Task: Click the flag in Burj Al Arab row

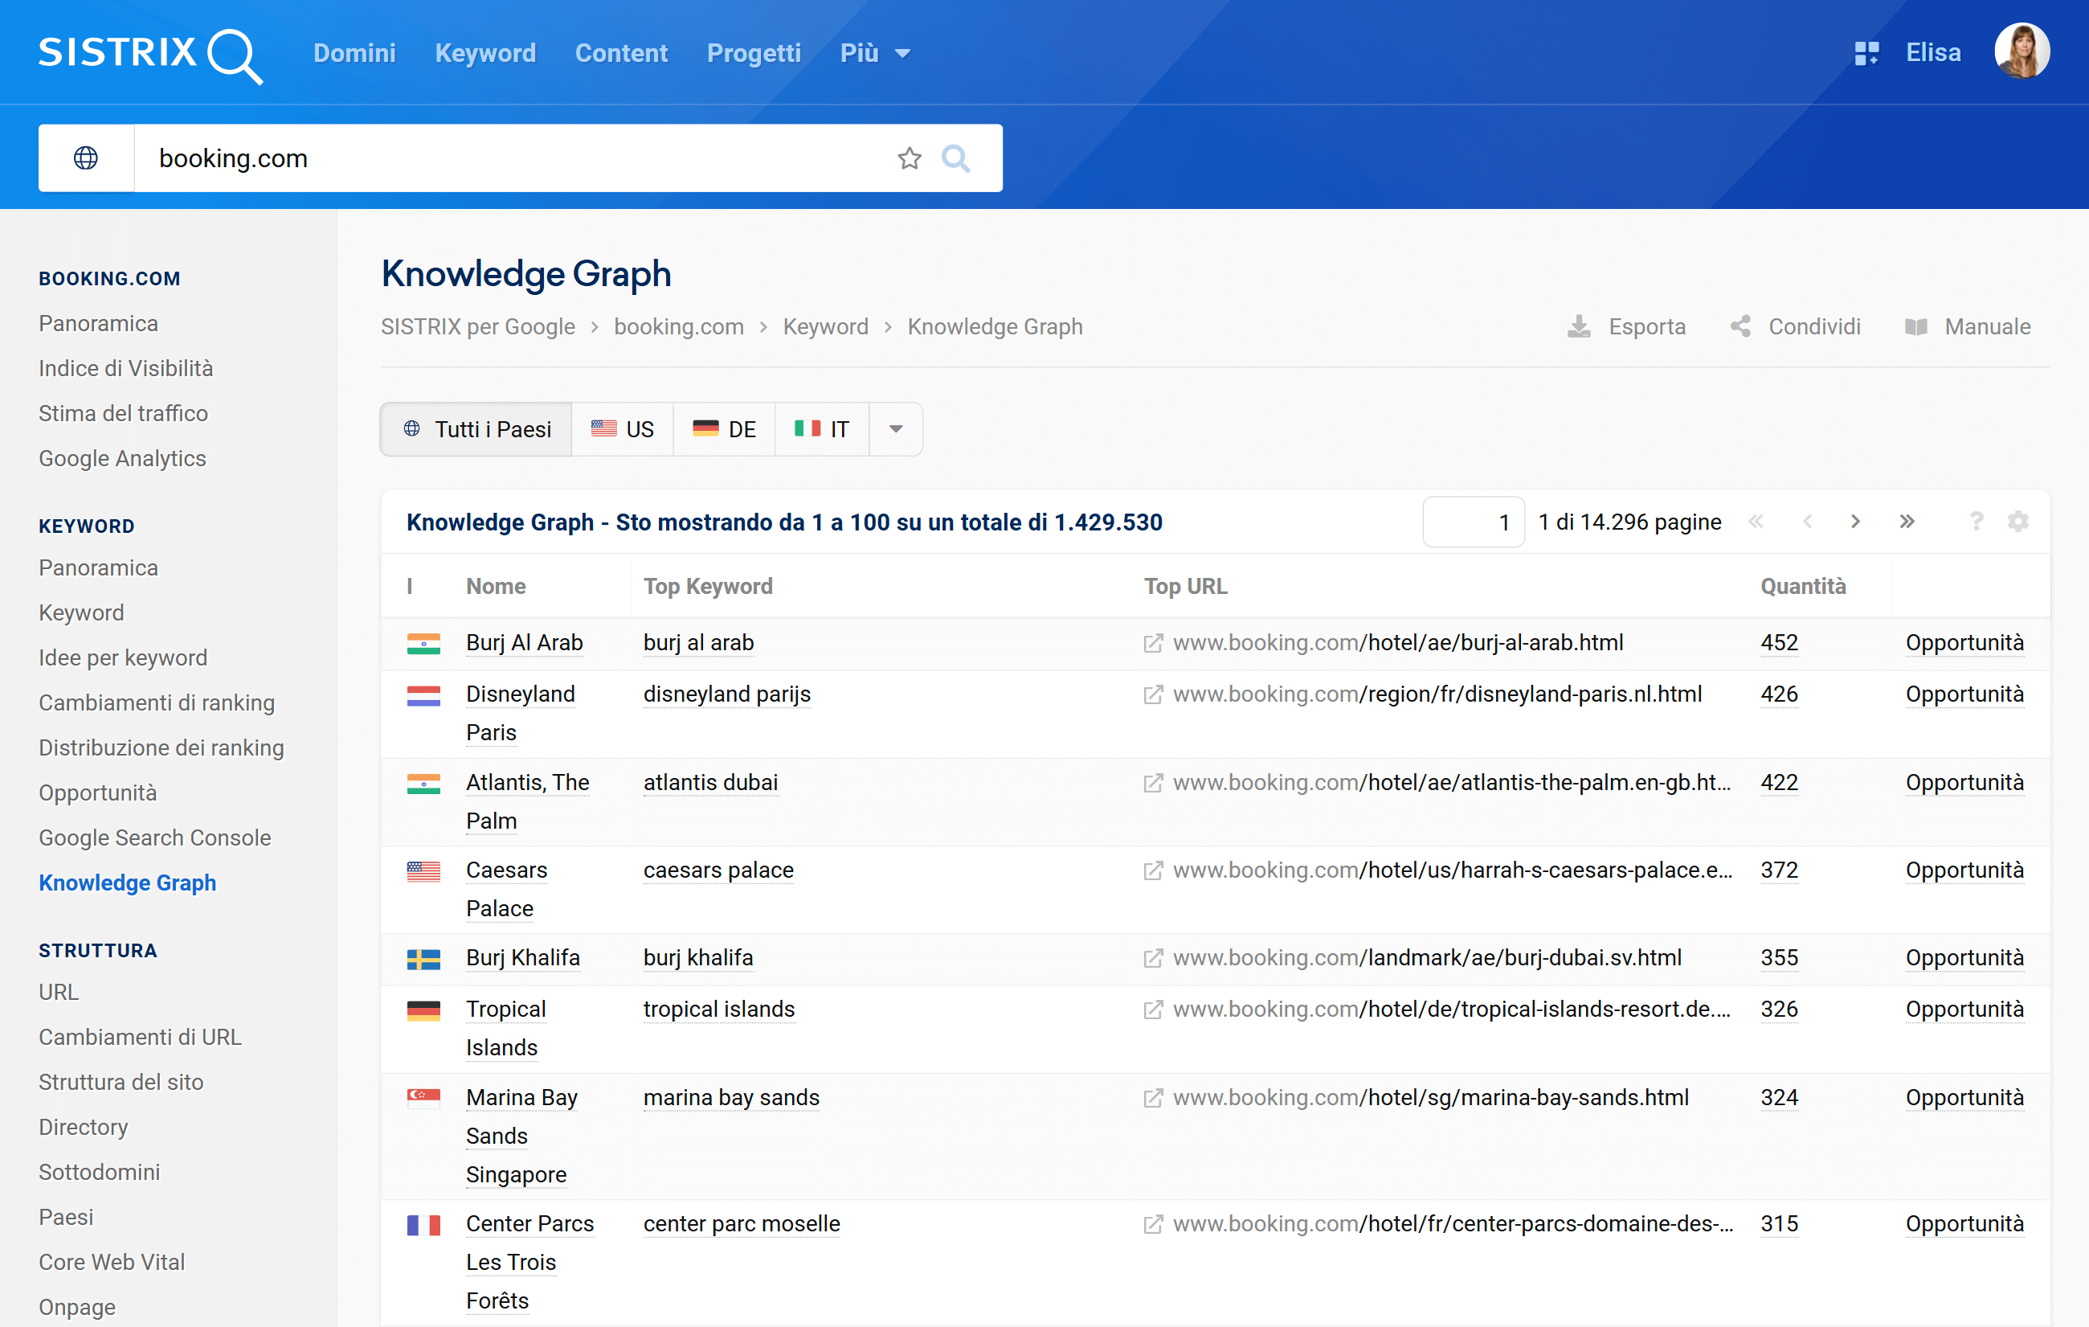Action: [423, 643]
